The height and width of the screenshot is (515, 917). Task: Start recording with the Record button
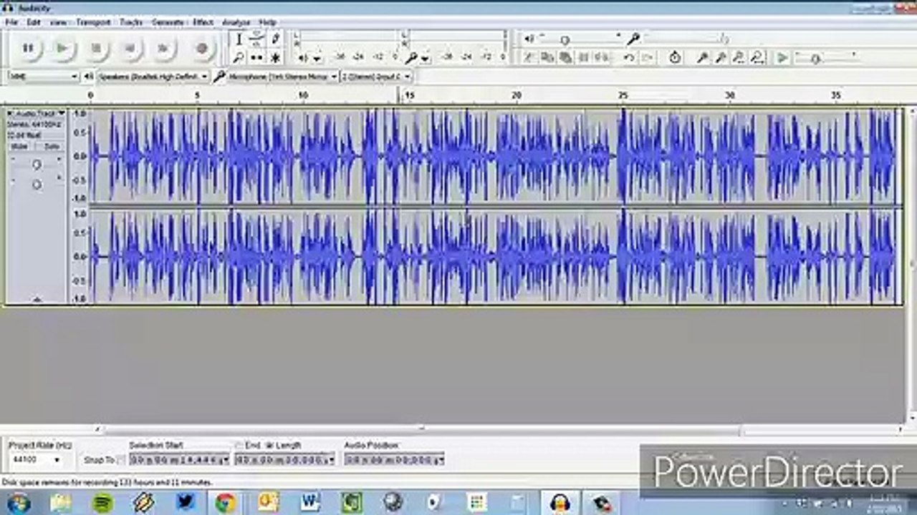tap(202, 48)
